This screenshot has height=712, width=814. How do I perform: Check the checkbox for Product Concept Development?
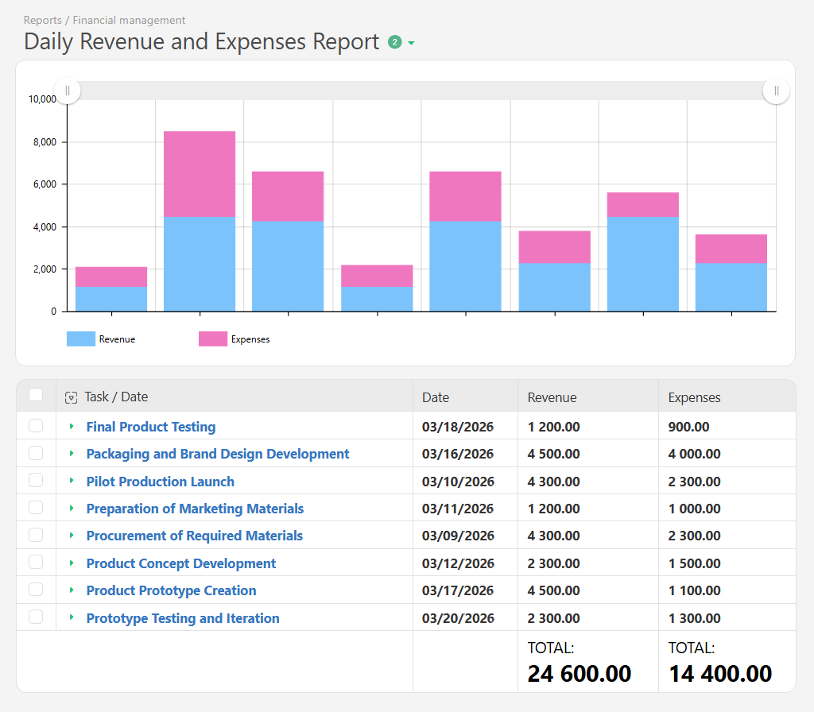click(x=36, y=563)
